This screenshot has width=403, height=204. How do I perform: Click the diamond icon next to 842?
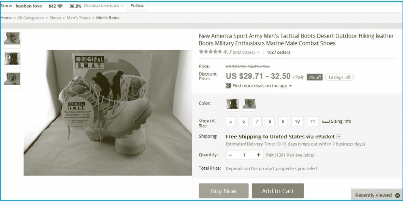(60, 6)
